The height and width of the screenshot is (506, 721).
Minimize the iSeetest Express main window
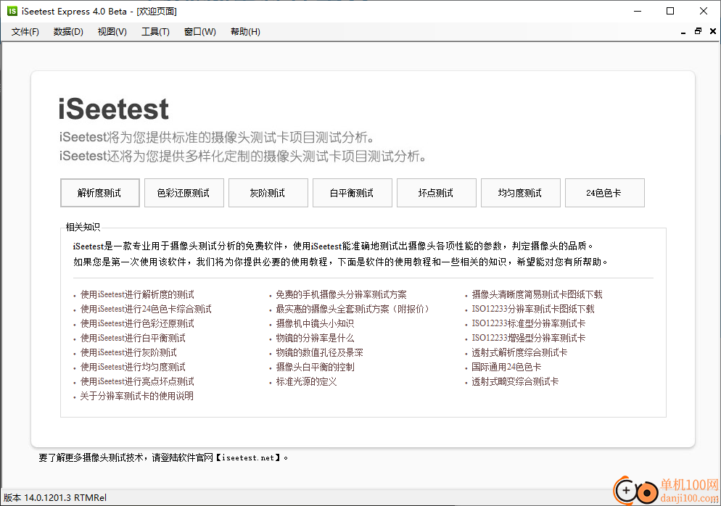(x=638, y=11)
